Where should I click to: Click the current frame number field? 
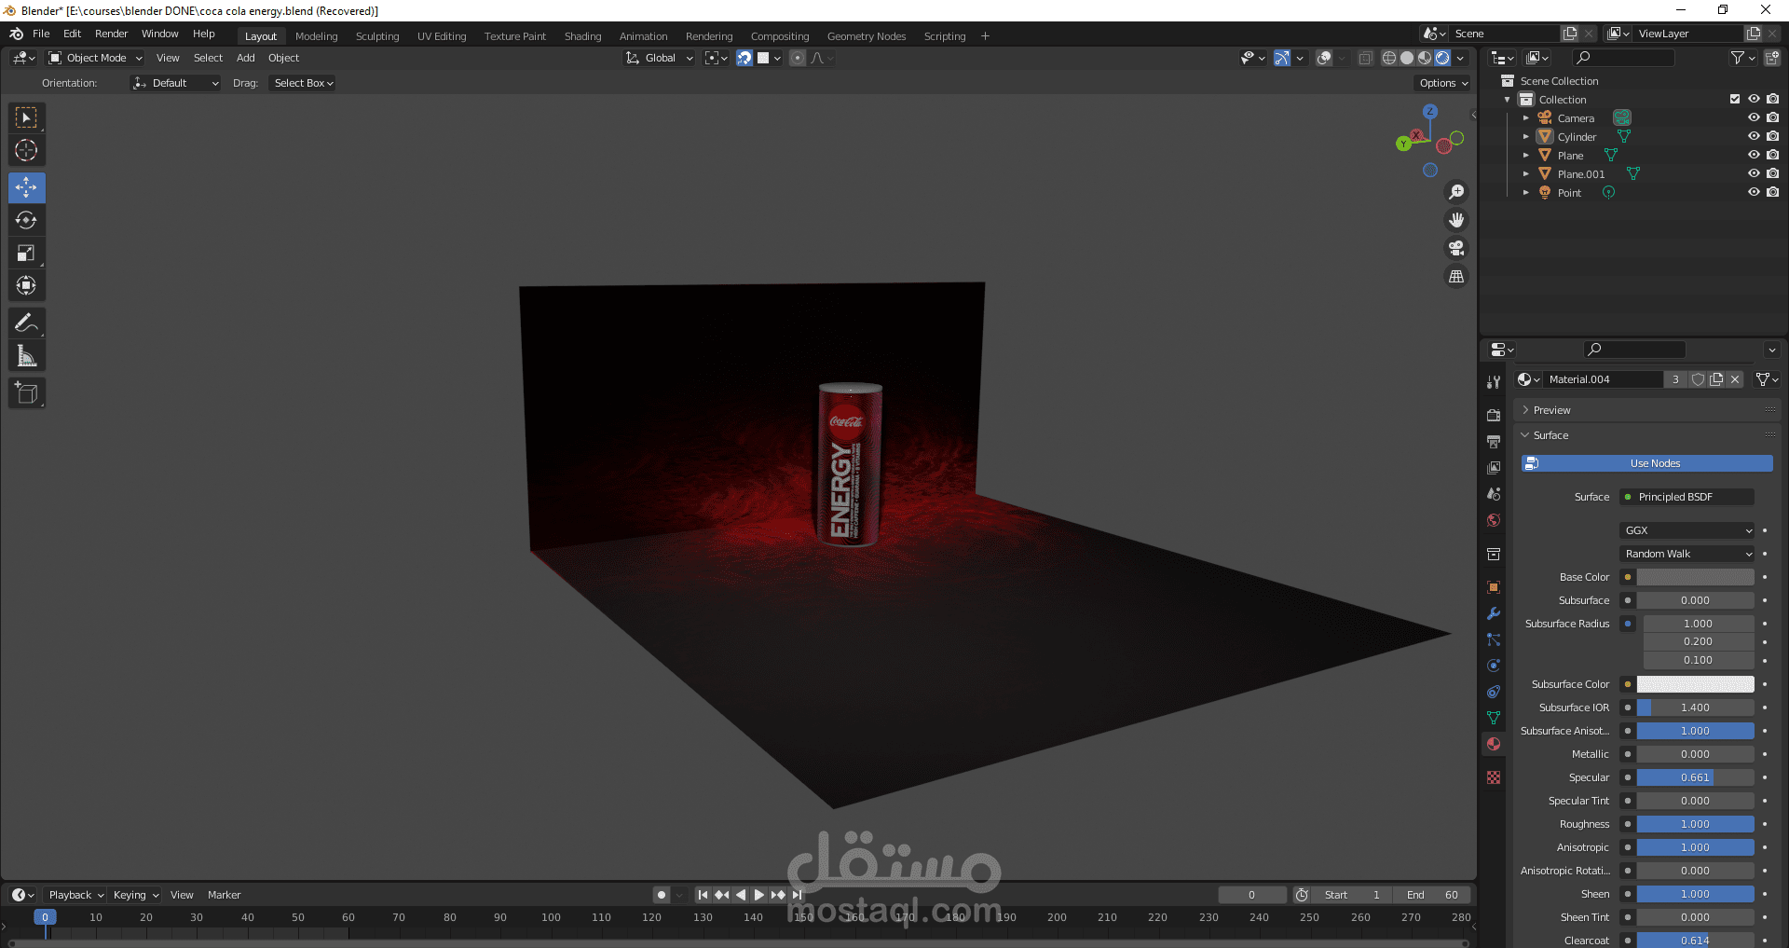[x=1251, y=895]
